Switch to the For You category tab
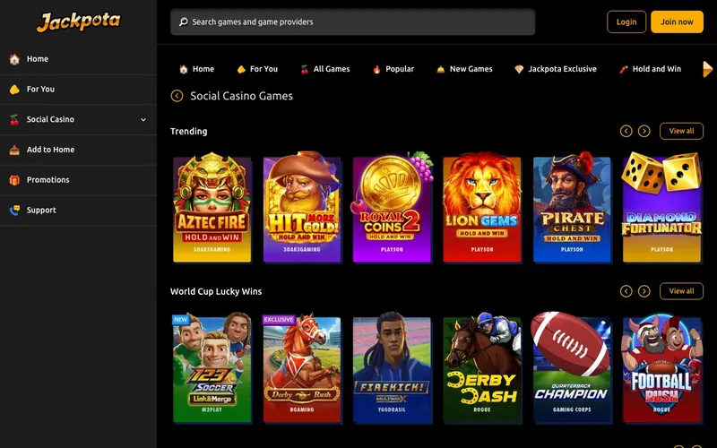Image resolution: width=717 pixels, height=448 pixels. tap(257, 69)
